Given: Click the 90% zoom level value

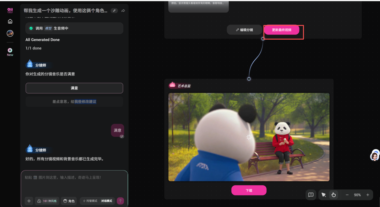Looking at the screenshot, I should coord(357,195).
